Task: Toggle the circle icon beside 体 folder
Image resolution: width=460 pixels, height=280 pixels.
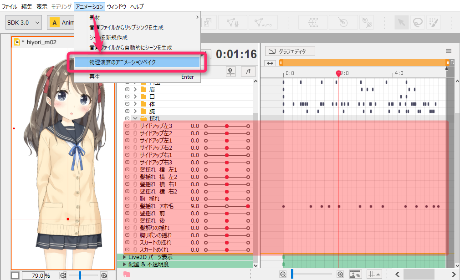Action: [127, 103]
